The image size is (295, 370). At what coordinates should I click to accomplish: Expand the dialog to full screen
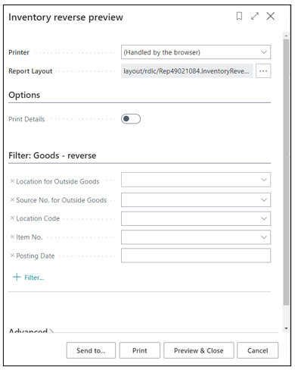[255, 16]
